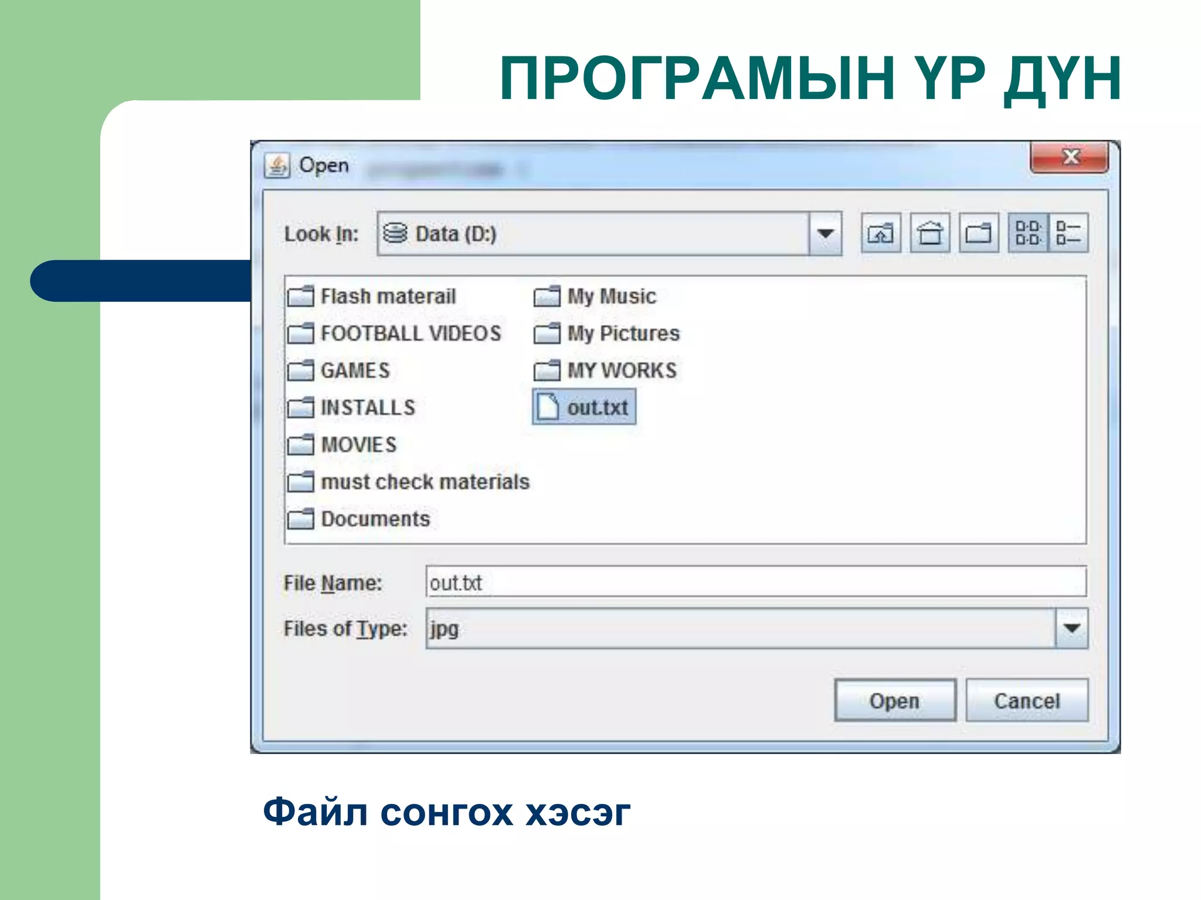The width and height of the screenshot is (1201, 900).
Task: Select the Documents folder
Action: [x=359, y=519]
